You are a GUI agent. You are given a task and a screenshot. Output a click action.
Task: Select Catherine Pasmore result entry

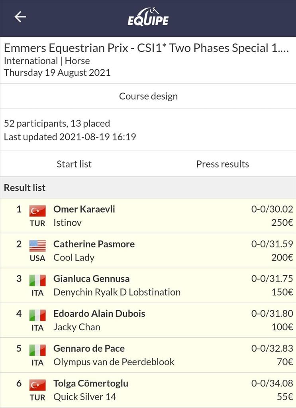[x=148, y=250]
